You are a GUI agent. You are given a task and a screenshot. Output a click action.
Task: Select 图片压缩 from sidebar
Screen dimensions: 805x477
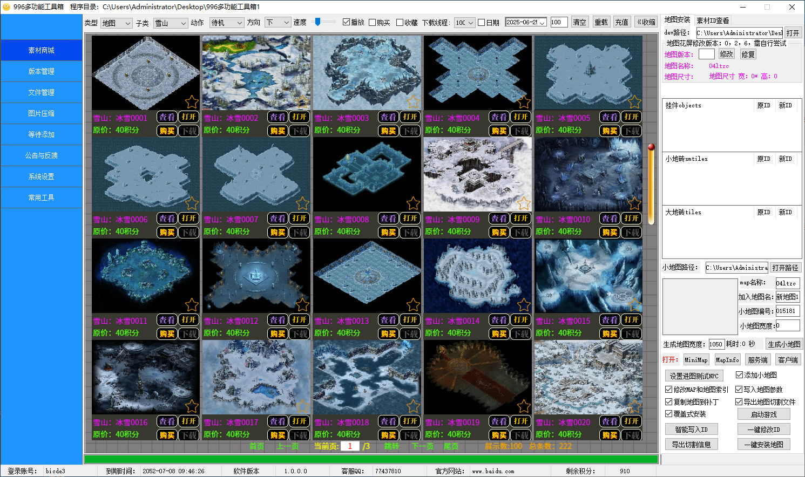pos(42,113)
